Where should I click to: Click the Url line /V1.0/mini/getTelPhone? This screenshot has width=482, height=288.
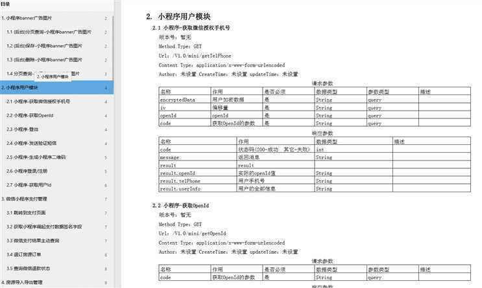(x=195, y=56)
